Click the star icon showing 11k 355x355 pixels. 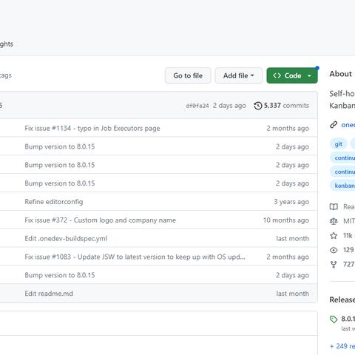point(334,236)
